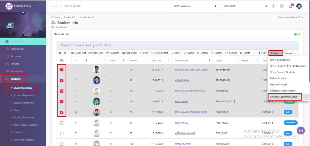Open the settings gear icon in header
Image resolution: width=310 pixels, height=146 pixels.
[274, 6]
